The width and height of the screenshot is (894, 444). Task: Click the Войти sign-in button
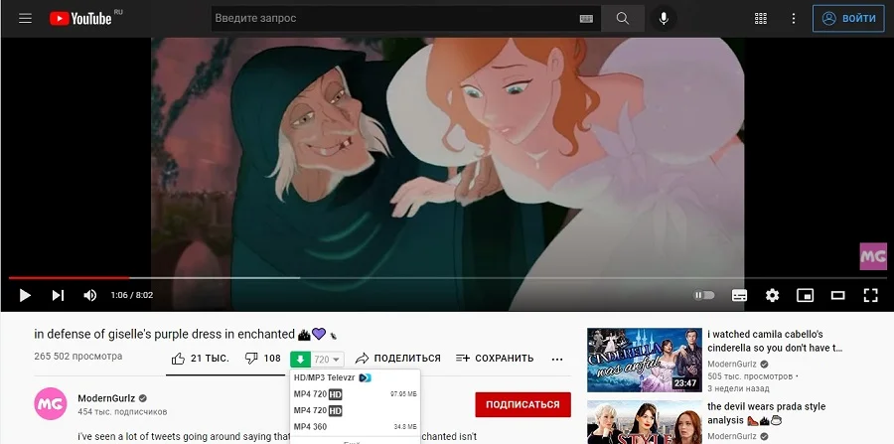click(847, 18)
